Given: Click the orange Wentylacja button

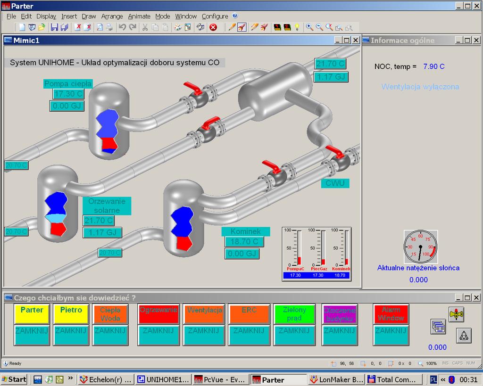Looking at the screenshot, I should pyautogui.click(x=205, y=314).
